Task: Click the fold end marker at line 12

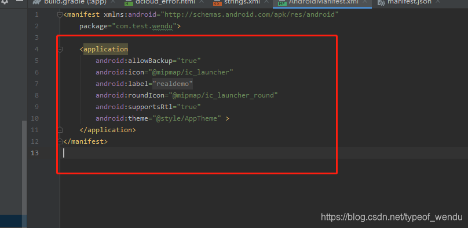Action: coord(60,141)
